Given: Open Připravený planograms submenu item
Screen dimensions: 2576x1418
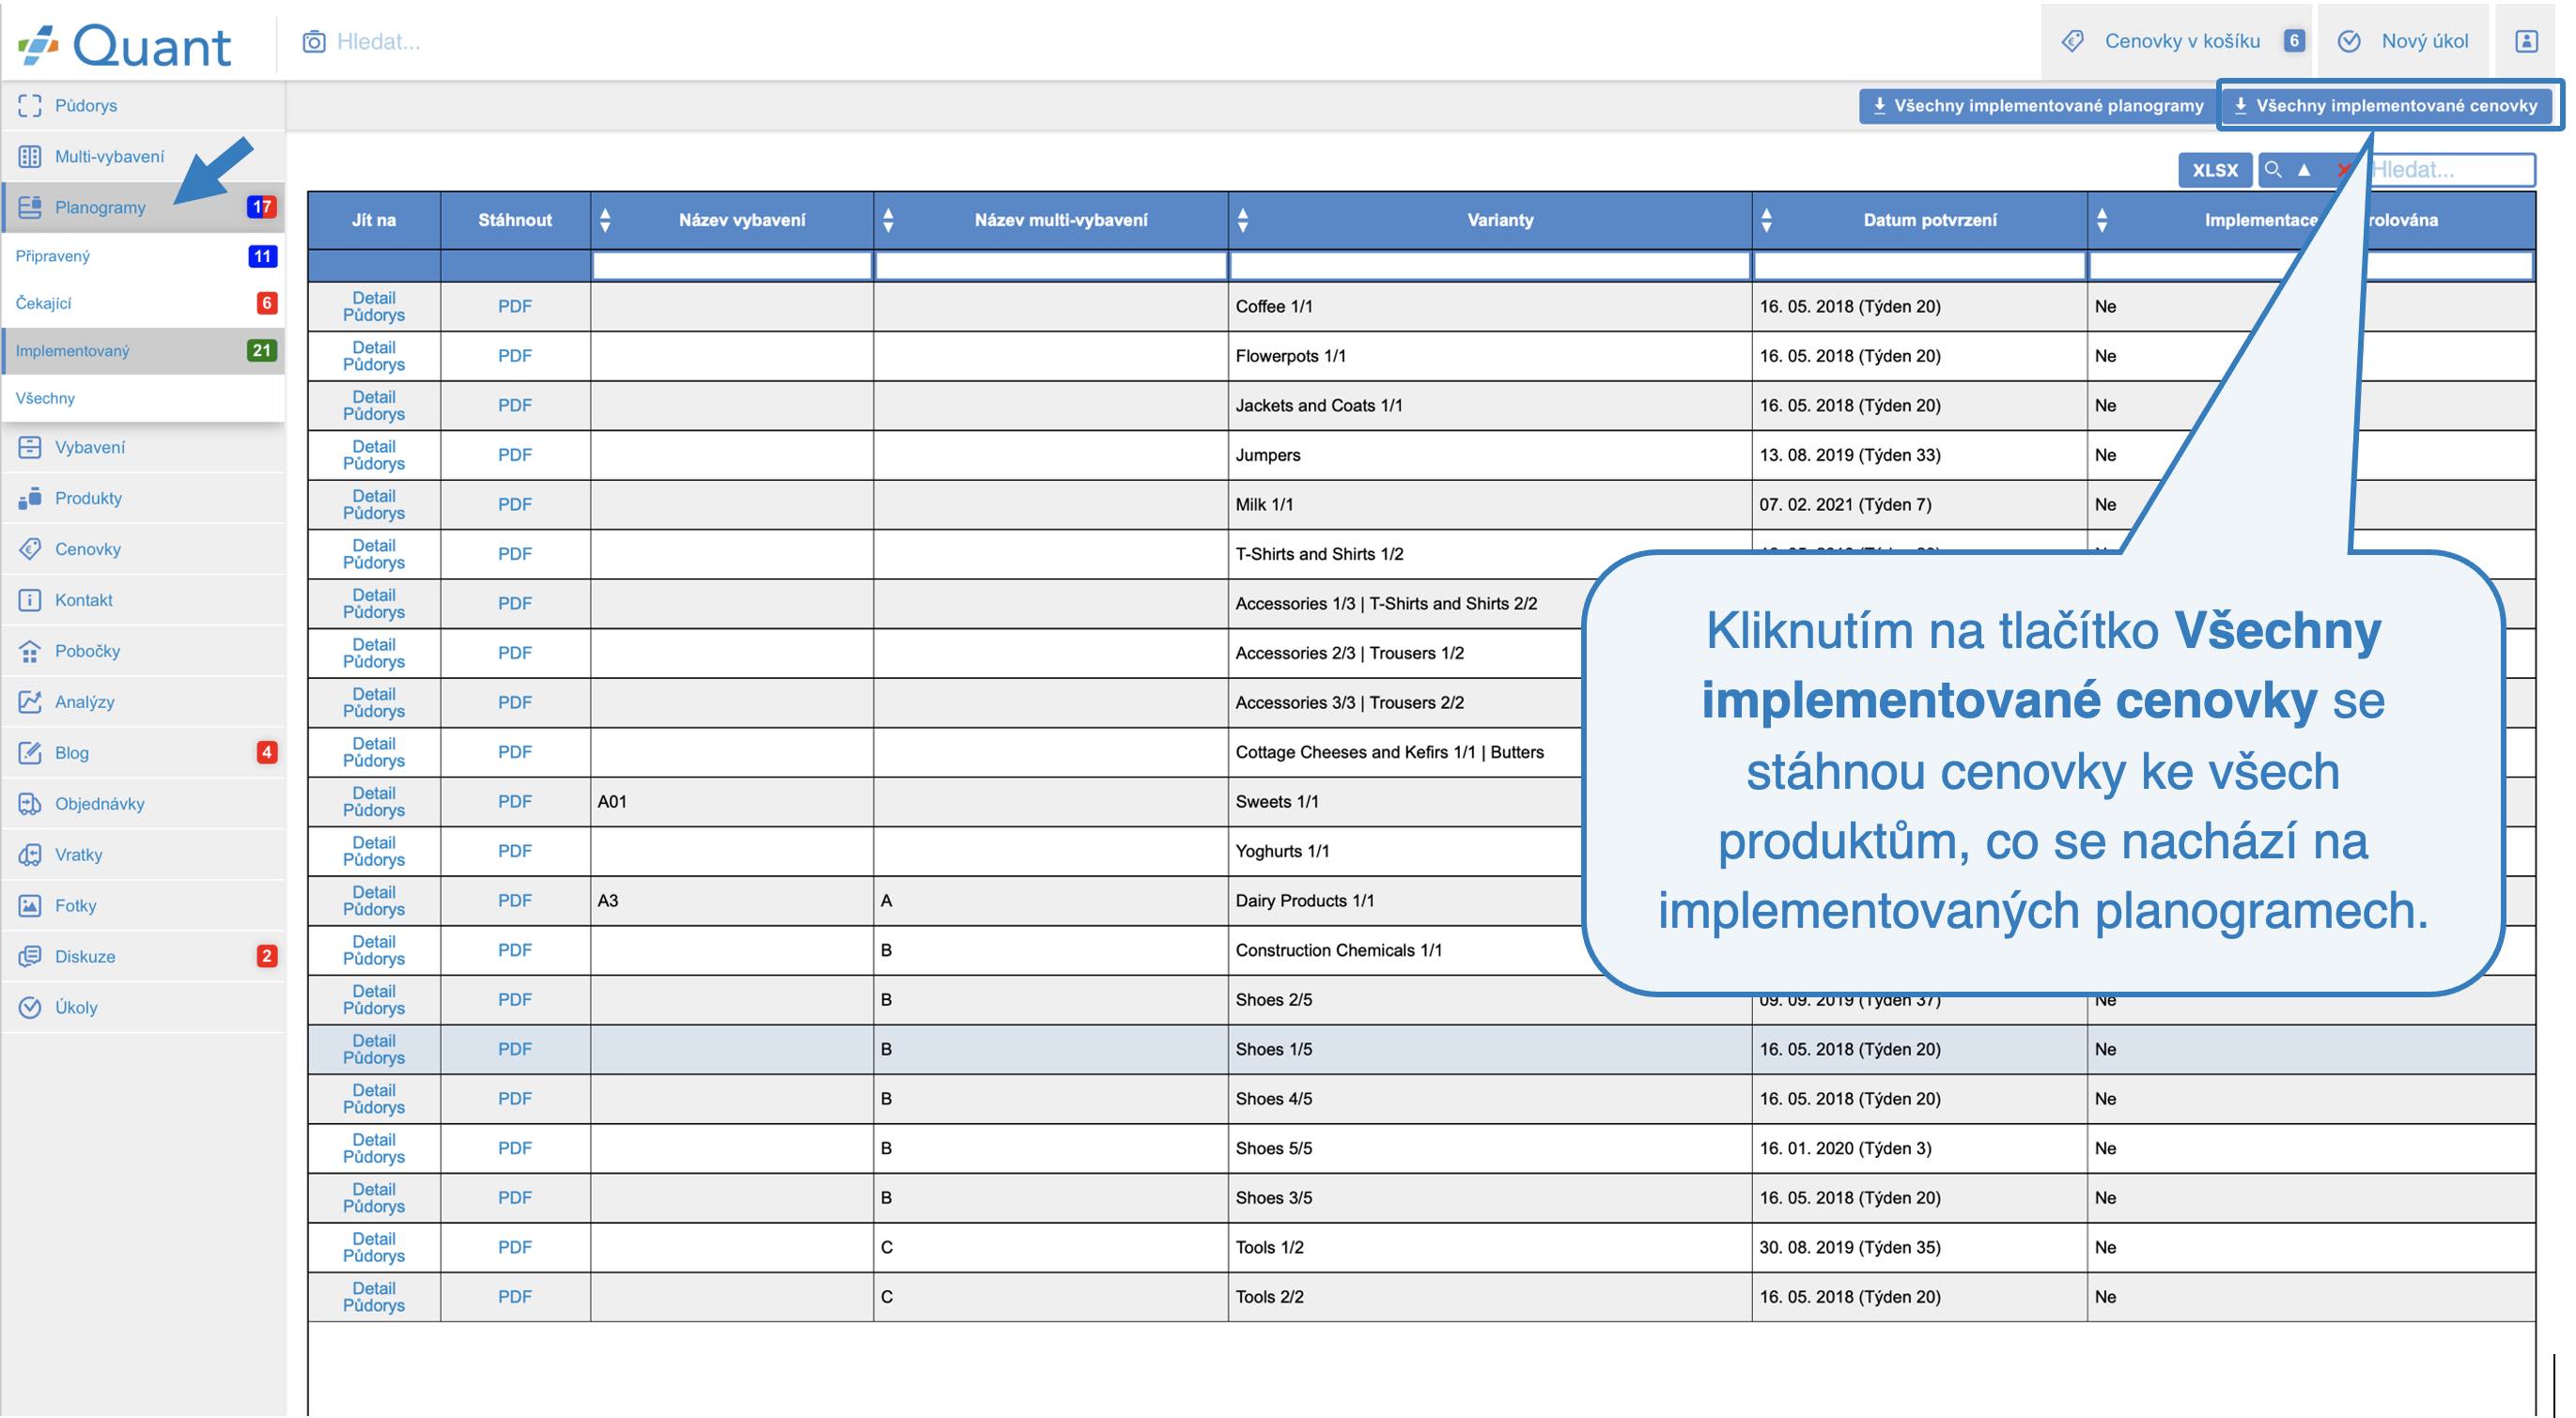Looking at the screenshot, I should coord(143,255).
